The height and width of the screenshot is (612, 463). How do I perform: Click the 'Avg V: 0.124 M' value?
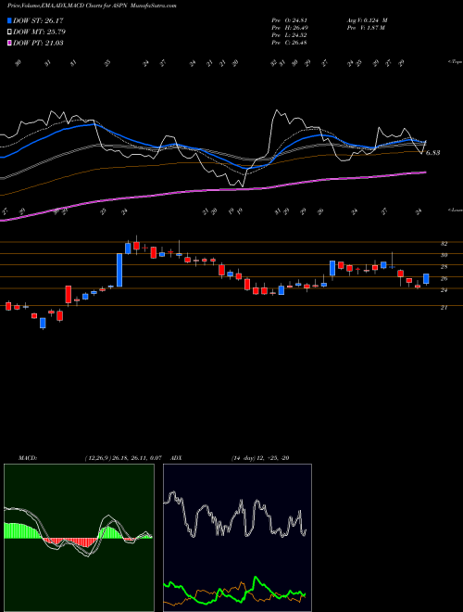click(367, 20)
